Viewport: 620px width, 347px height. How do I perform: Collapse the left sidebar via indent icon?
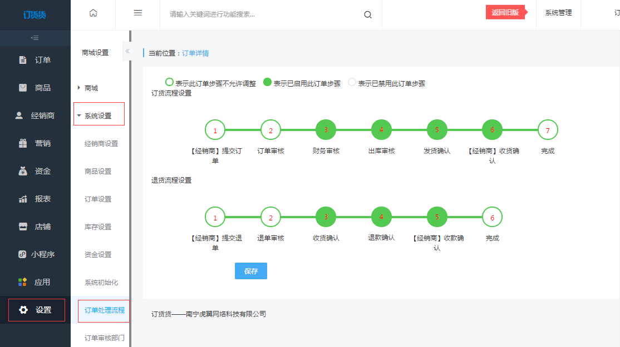35,38
